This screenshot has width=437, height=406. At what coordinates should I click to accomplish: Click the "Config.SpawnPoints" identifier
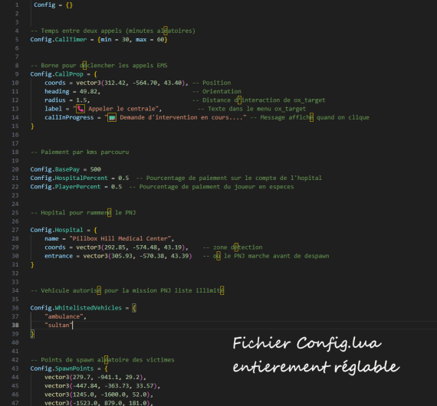pyautogui.click(x=62, y=368)
